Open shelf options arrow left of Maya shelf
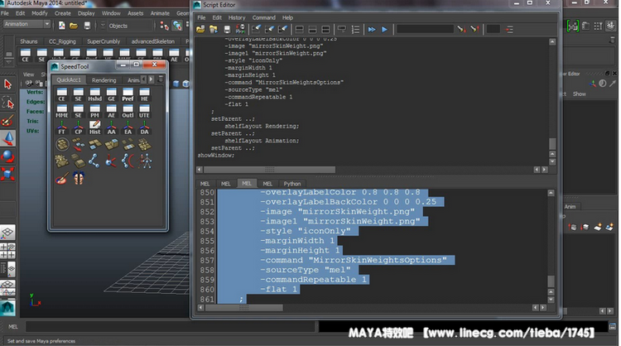Image resolution: width=621 pixels, height=346 pixels. click(9, 61)
